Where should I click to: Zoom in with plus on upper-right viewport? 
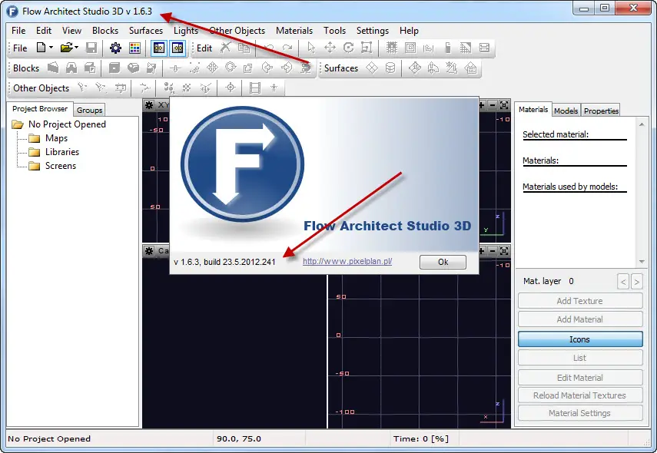(483, 105)
